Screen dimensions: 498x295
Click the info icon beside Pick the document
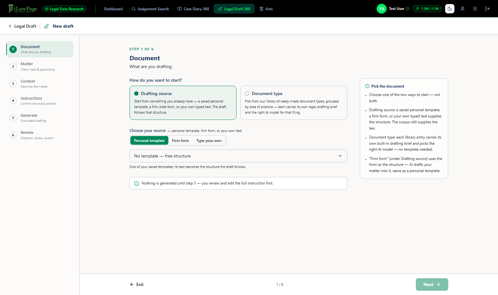click(367, 86)
